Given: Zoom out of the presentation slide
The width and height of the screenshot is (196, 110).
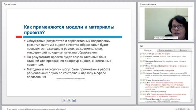Looking at the screenshot, I should point(69,100).
